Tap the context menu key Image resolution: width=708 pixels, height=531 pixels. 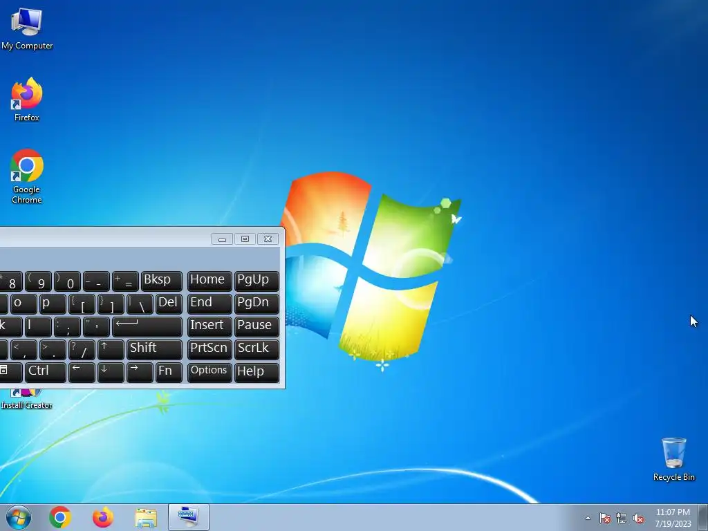pyautogui.click(x=10, y=373)
